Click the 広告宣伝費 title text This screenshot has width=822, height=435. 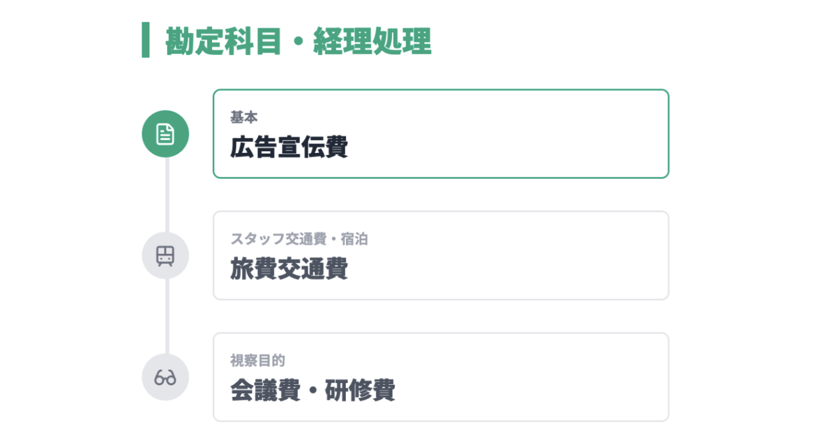(289, 148)
